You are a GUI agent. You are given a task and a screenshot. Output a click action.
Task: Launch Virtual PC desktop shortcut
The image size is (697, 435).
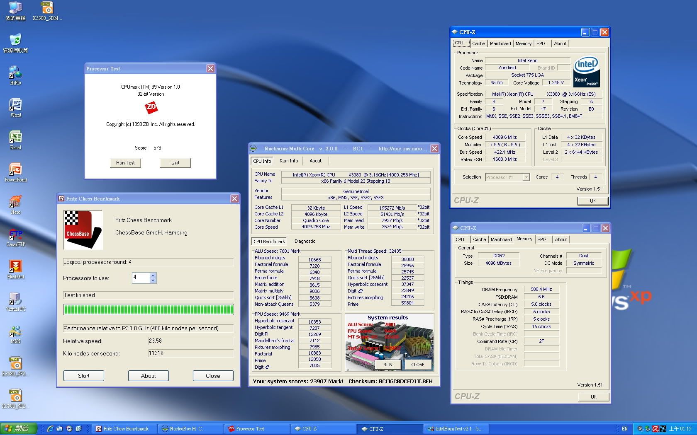[x=15, y=302]
